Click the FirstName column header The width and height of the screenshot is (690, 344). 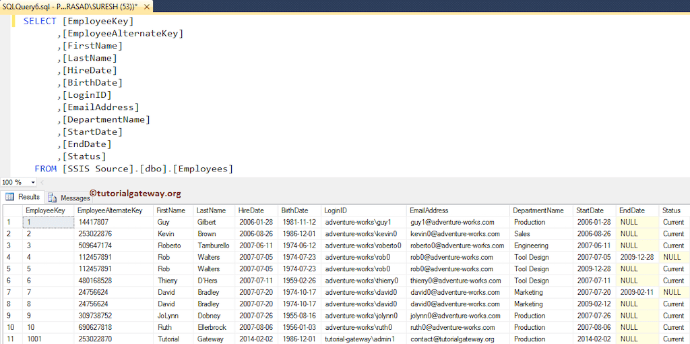pyautogui.click(x=173, y=210)
